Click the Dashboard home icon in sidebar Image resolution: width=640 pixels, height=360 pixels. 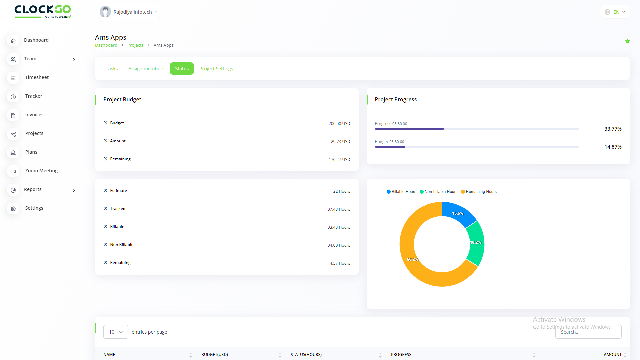[13, 41]
